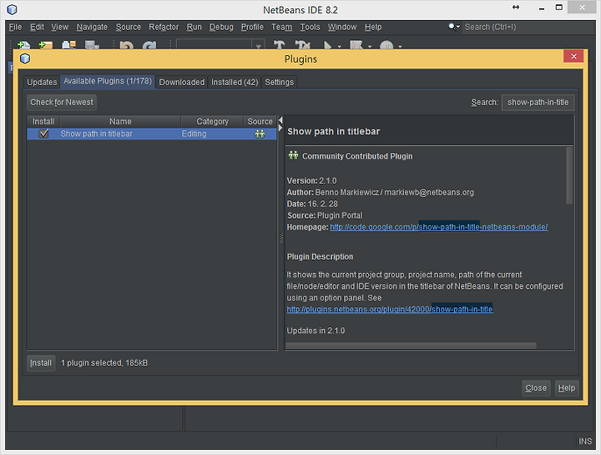Sort by the Name column header
This screenshot has height=455, width=601.
tap(120, 122)
